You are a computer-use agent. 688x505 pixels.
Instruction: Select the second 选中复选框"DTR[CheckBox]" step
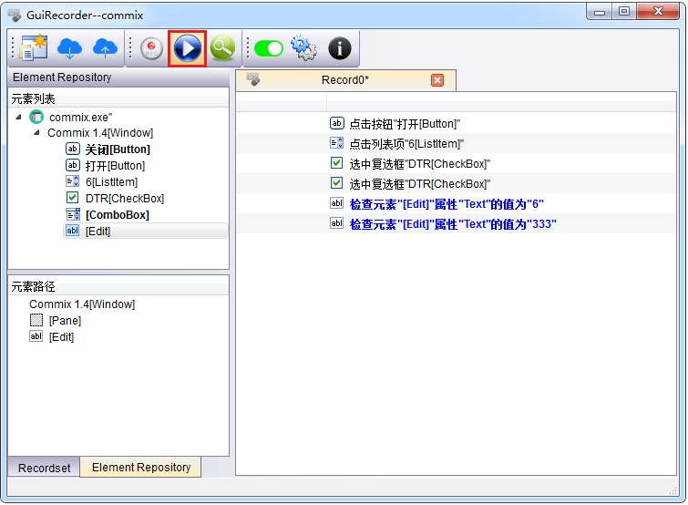click(x=419, y=184)
